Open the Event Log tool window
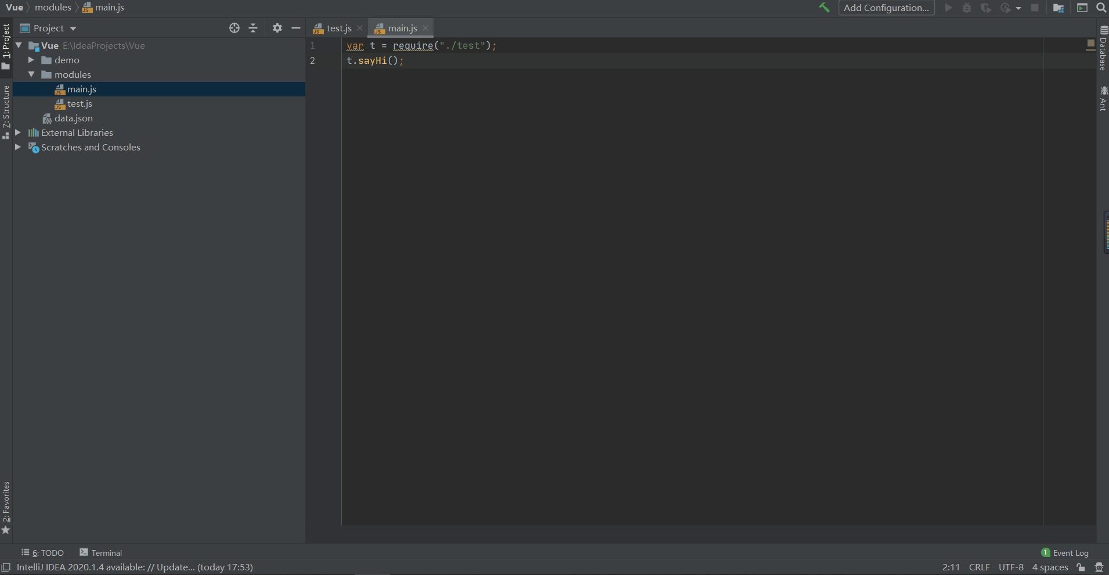1109x575 pixels. [1065, 553]
